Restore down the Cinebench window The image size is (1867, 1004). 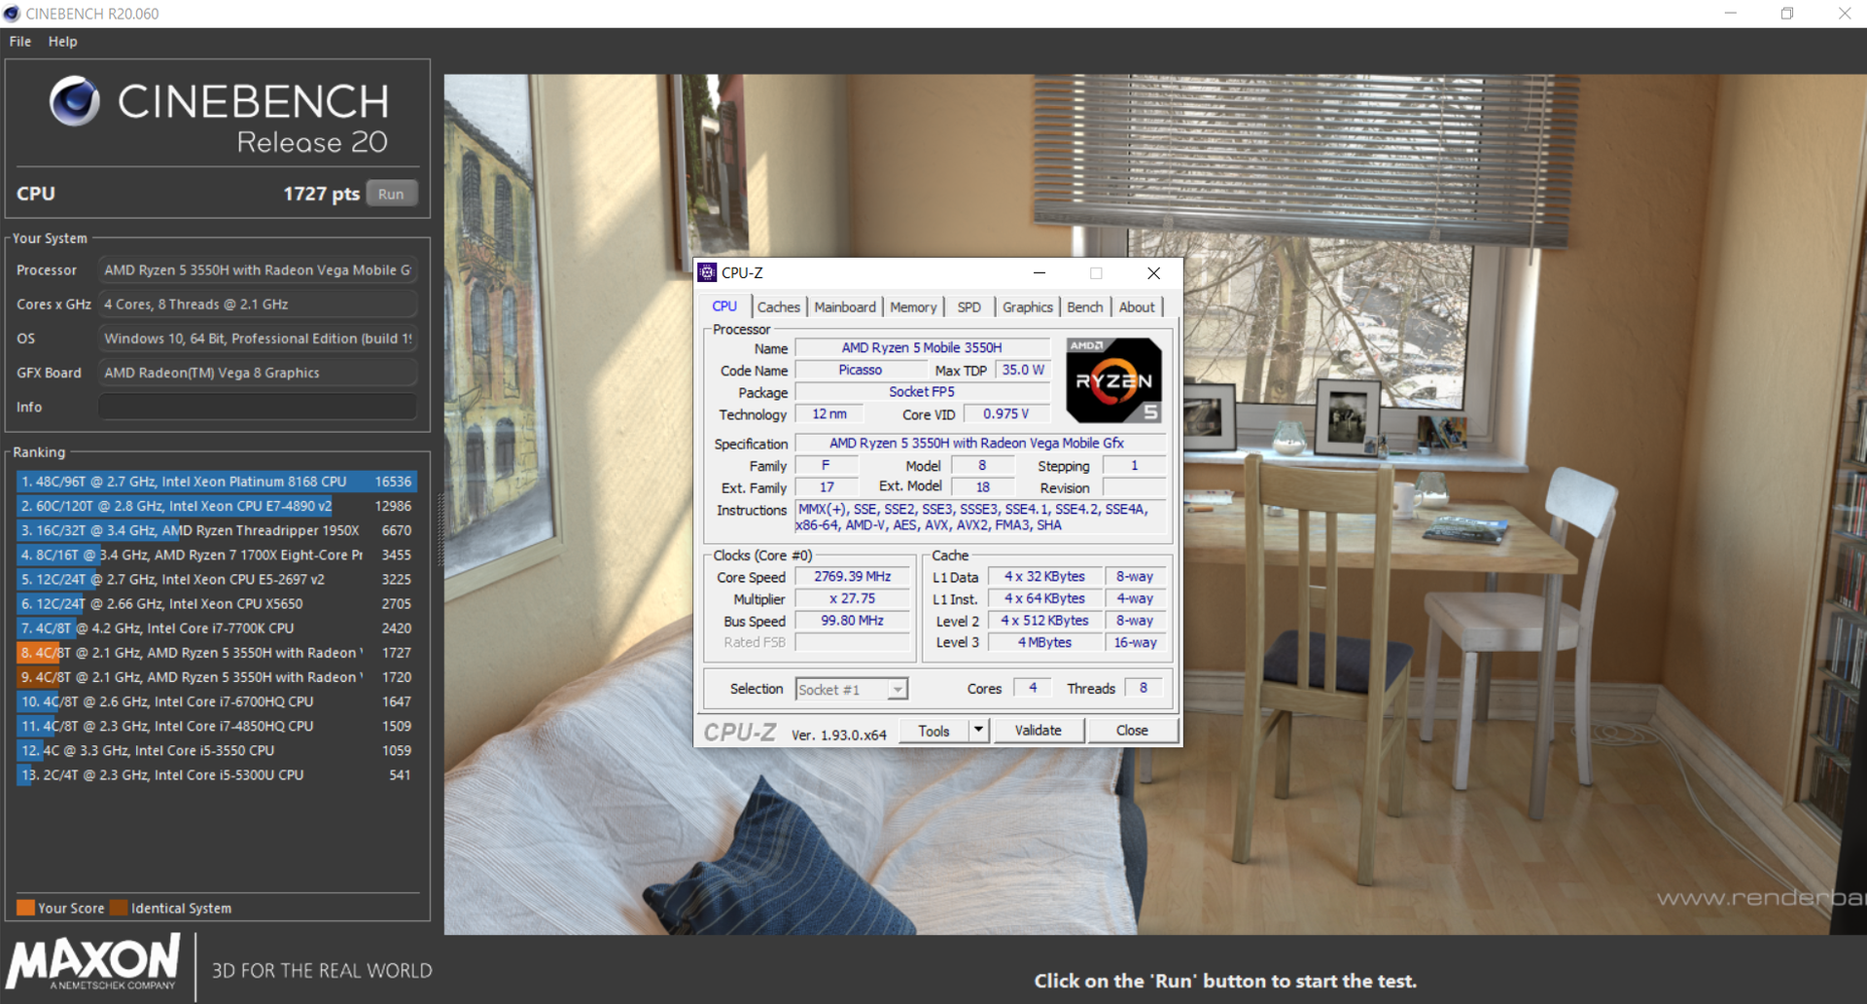(x=1787, y=14)
